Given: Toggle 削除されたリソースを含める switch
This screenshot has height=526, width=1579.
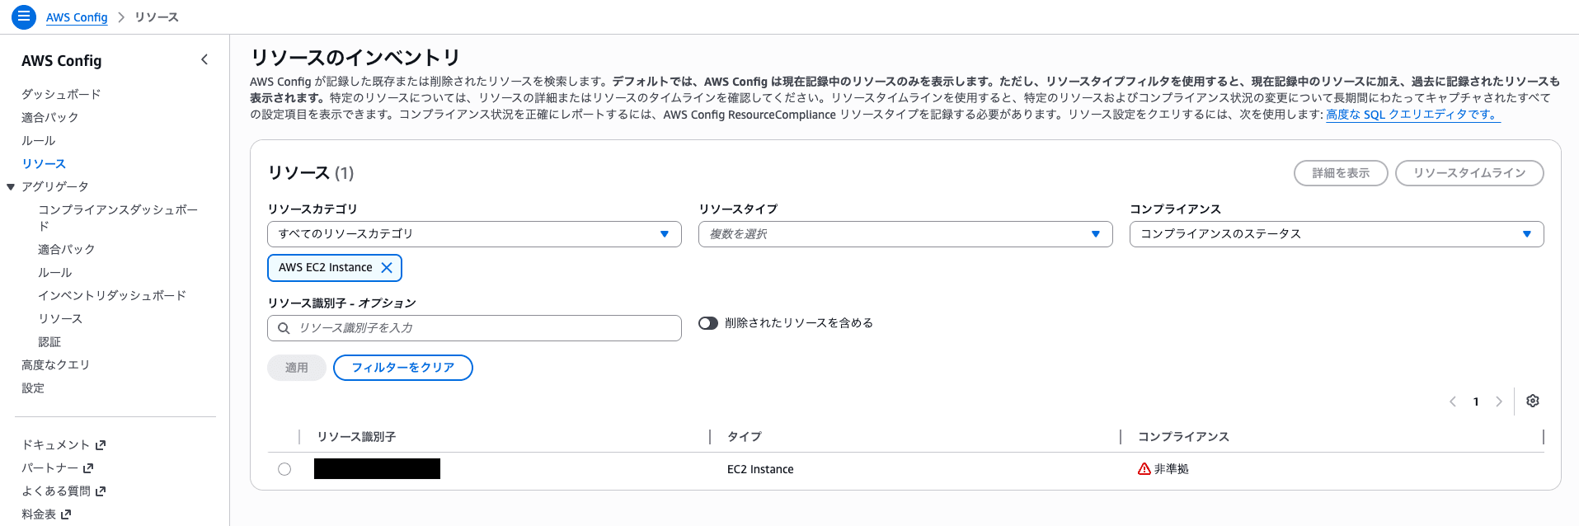Looking at the screenshot, I should coord(708,323).
